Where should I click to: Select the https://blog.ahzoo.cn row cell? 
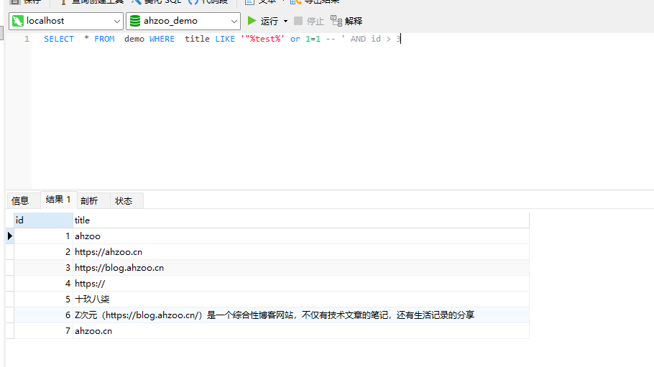tap(119, 268)
